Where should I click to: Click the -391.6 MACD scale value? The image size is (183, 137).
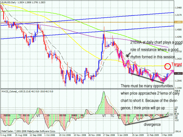tap(178, 131)
